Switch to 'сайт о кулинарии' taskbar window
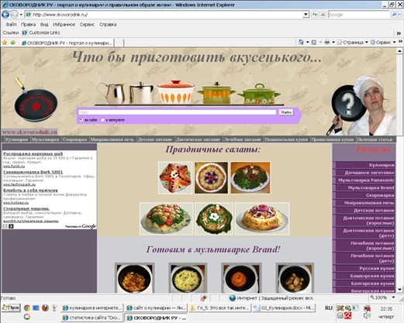The image size is (404, 323). 156,308
